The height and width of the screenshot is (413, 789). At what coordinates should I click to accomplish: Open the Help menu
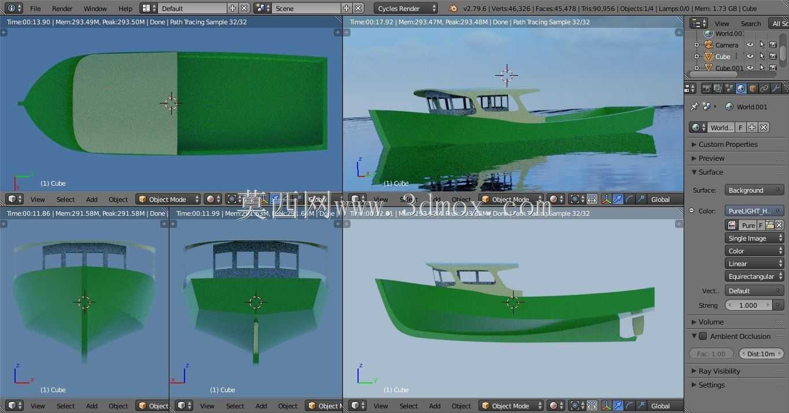point(126,8)
